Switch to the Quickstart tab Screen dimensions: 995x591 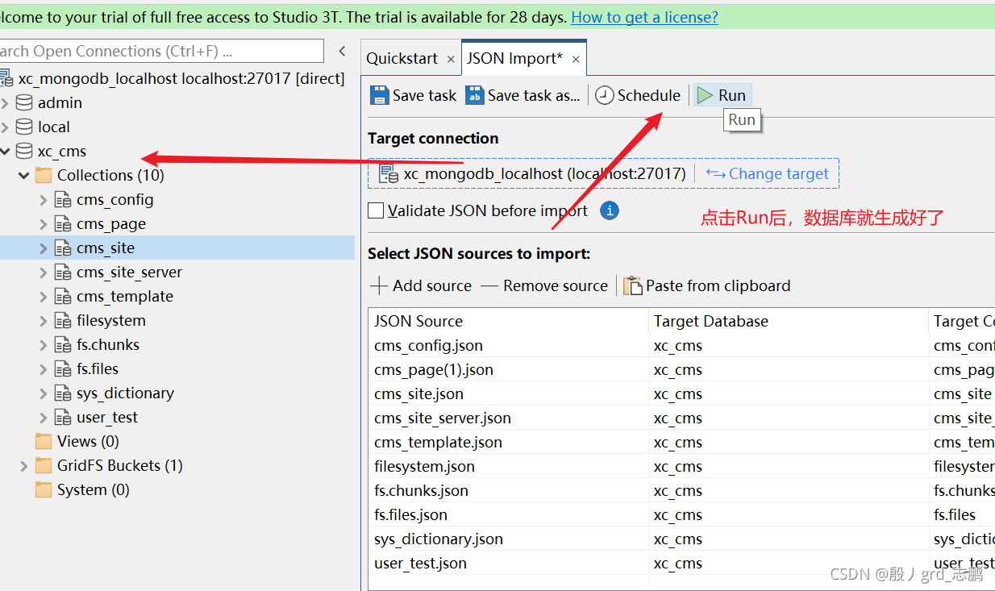pos(402,58)
